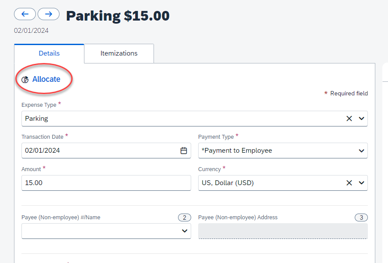Go to the previous expense with back arrow
The height and width of the screenshot is (263, 388).
click(25, 14)
